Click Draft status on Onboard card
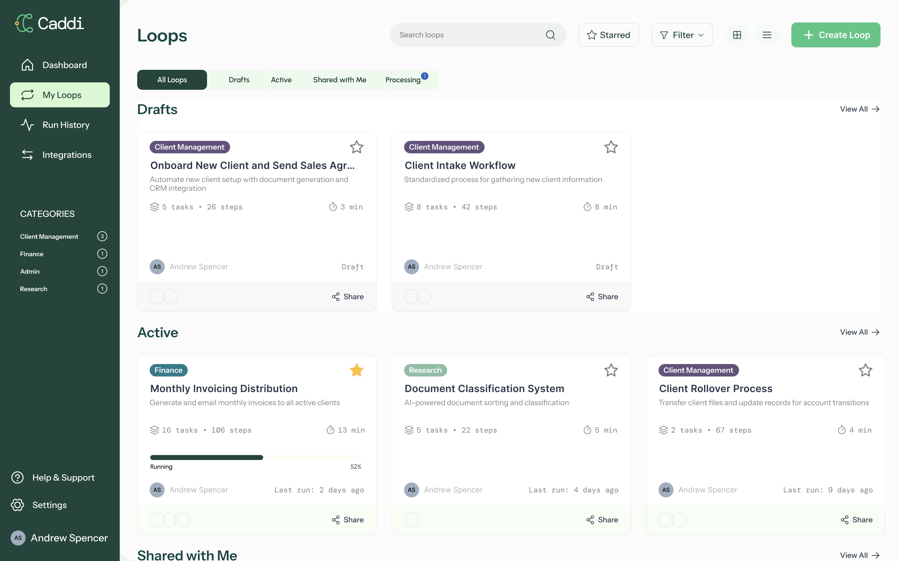Image resolution: width=898 pixels, height=561 pixels. click(353, 267)
